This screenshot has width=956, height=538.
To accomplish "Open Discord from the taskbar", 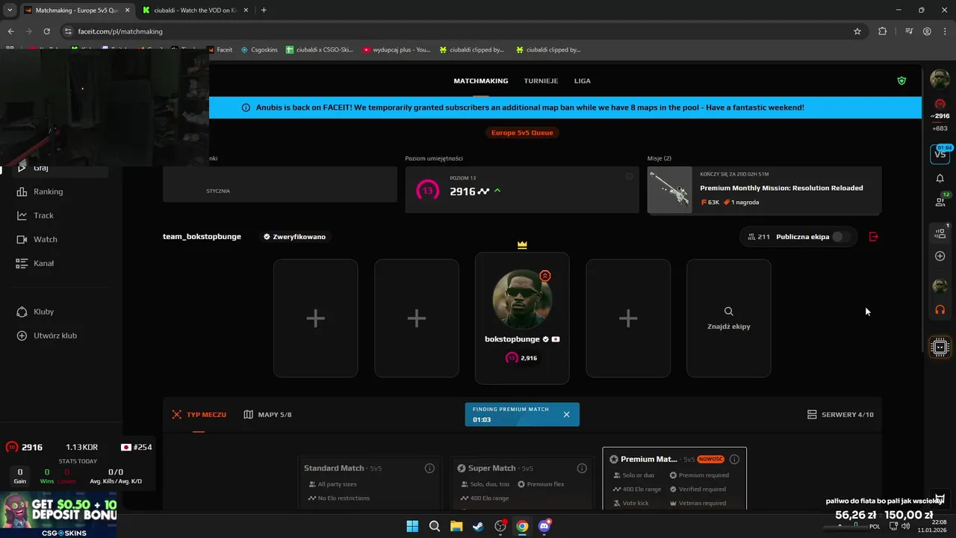I will click(544, 526).
